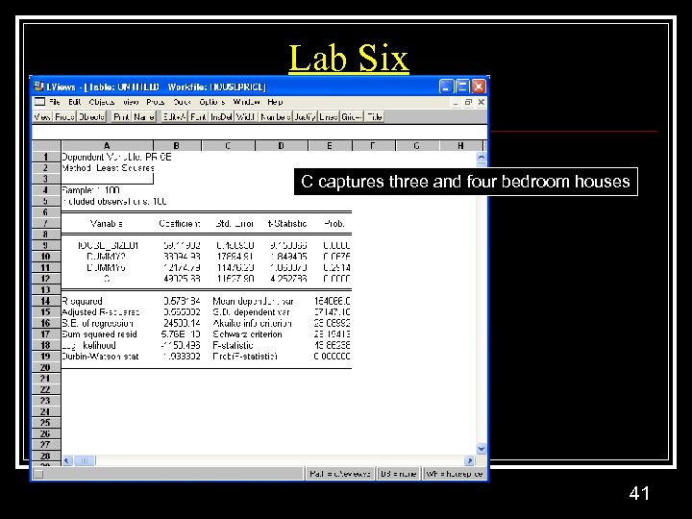Select row 14 header
The width and height of the screenshot is (692, 519).
tap(46, 301)
